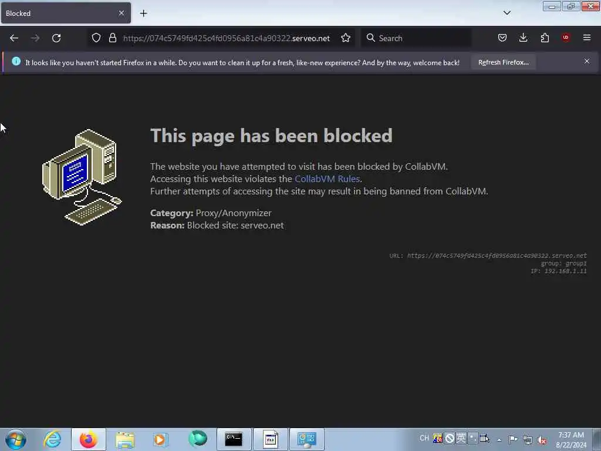Click the 'group: group1' text
This screenshot has width=601, height=451.
click(x=563, y=264)
